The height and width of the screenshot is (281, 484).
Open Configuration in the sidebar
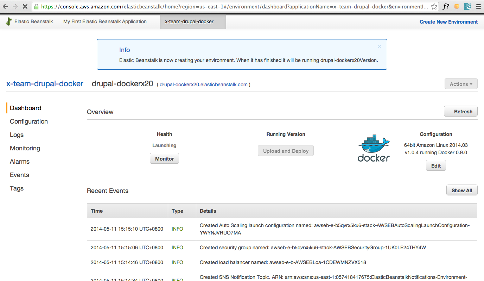coord(29,121)
